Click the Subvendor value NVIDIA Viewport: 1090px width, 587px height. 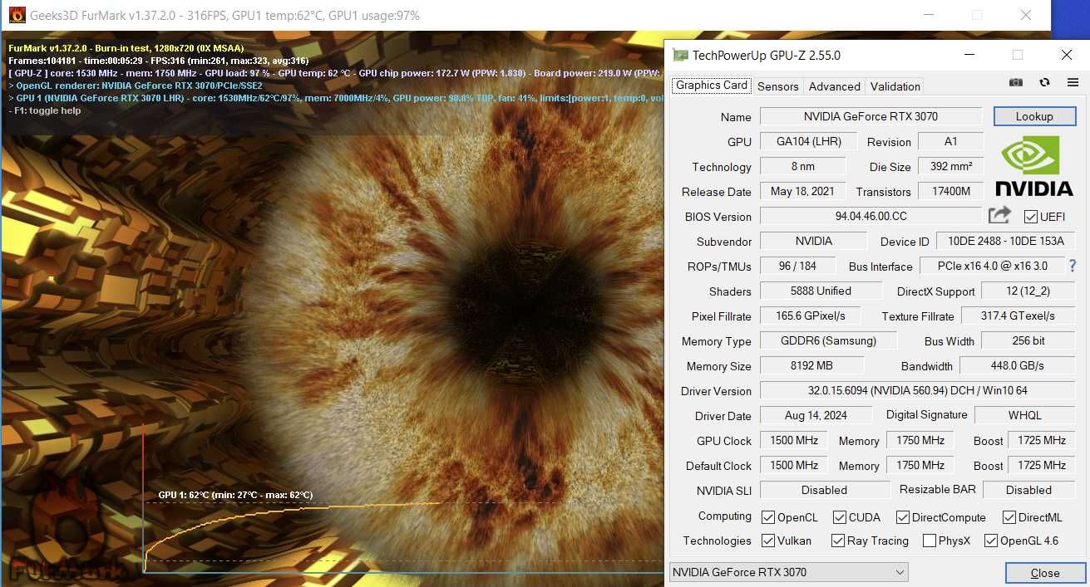coord(813,241)
